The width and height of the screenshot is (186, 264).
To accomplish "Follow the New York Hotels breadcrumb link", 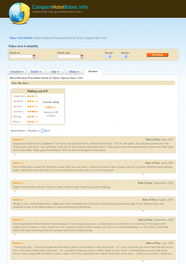I will (21, 38).
